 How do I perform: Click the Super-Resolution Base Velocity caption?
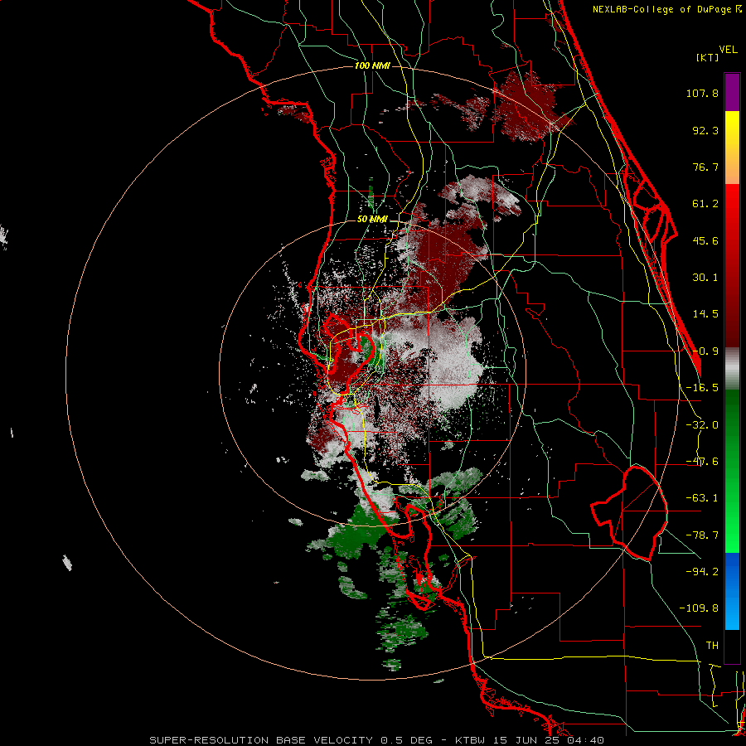tap(377, 740)
